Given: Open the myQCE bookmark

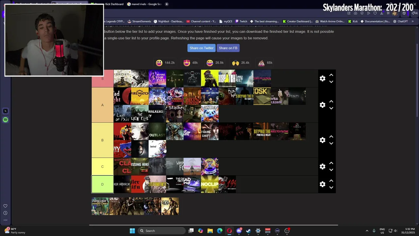Looking at the screenshot, I should click(226, 21).
